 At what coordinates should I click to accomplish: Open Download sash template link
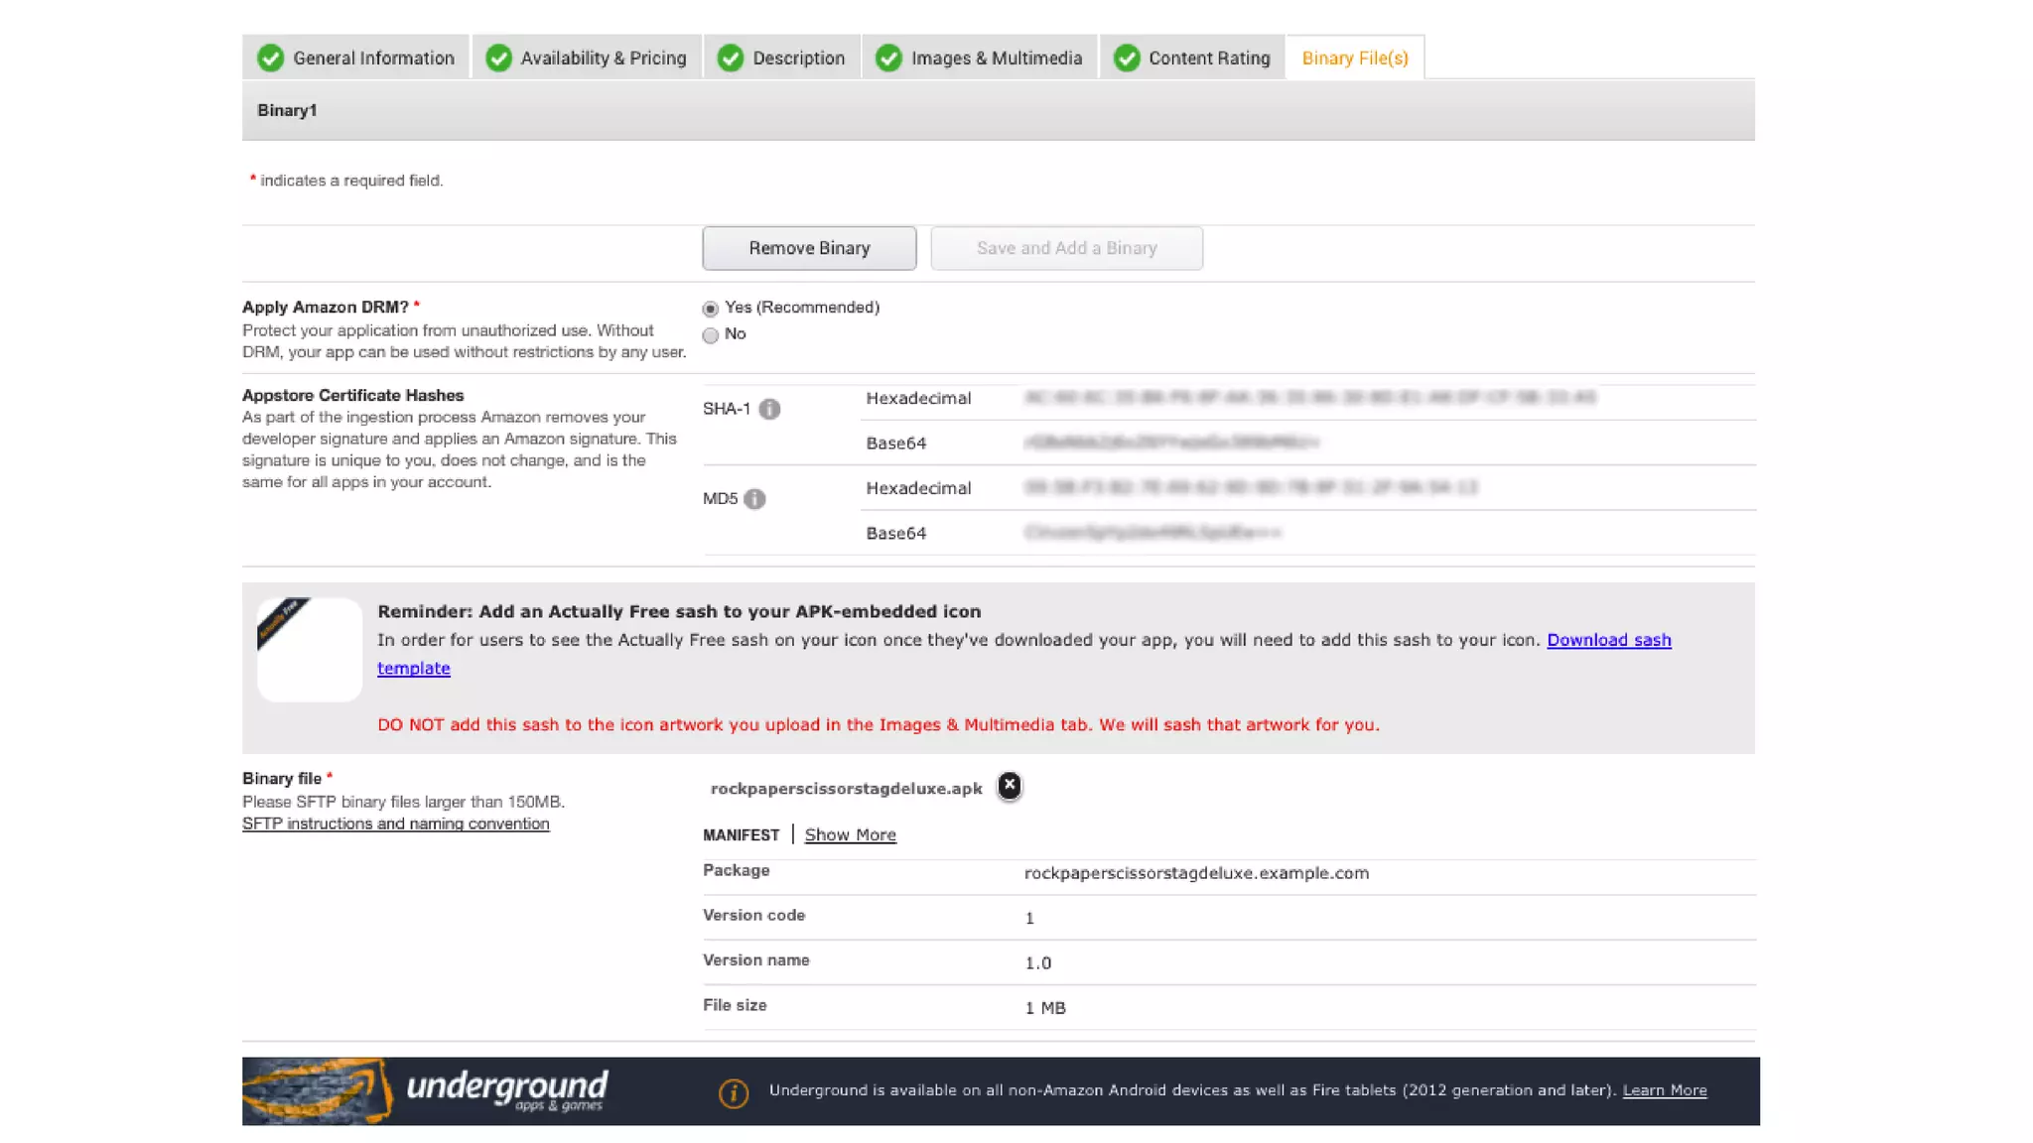1608,640
